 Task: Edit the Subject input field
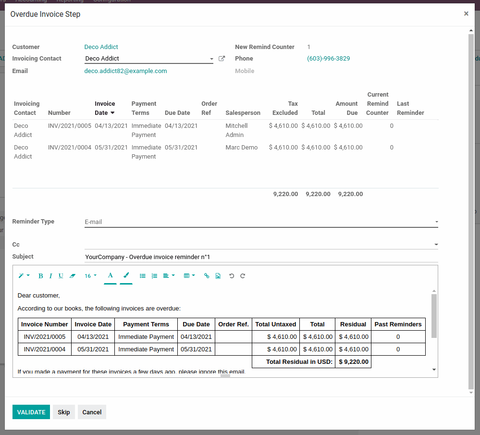coord(261,257)
